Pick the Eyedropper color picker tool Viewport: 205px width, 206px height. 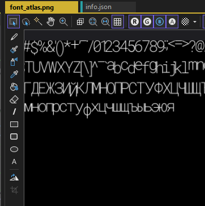coord(14,74)
